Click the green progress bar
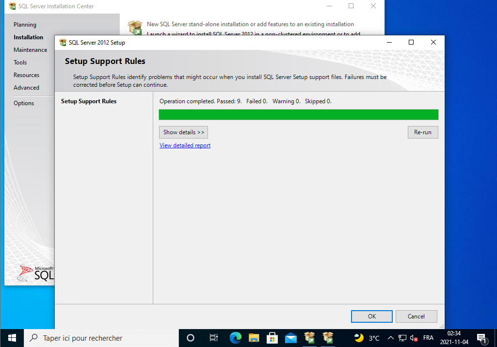This screenshot has width=497, height=347. pyautogui.click(x=298, y=114)
